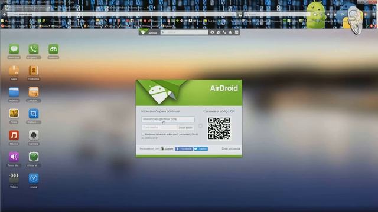The image size is (378, 212).
Task: Open the Ayuda question mark icon
Action: (x=34, y=178)
